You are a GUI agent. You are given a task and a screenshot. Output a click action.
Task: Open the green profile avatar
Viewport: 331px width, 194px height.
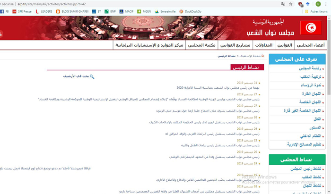(x=318, y=4)
